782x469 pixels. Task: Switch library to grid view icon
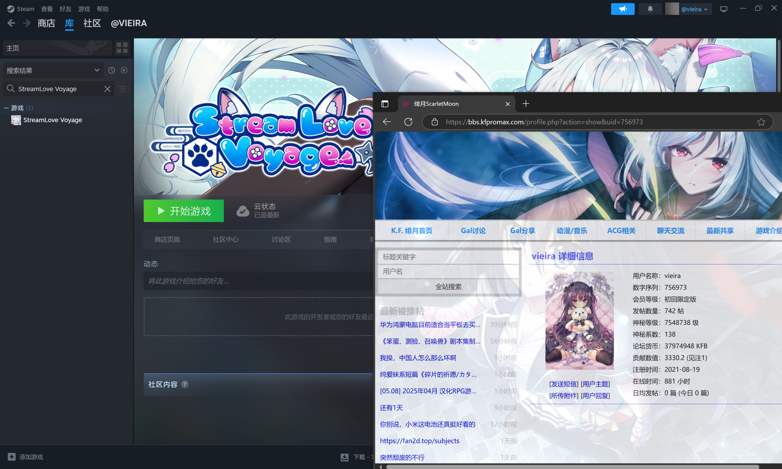122,48
